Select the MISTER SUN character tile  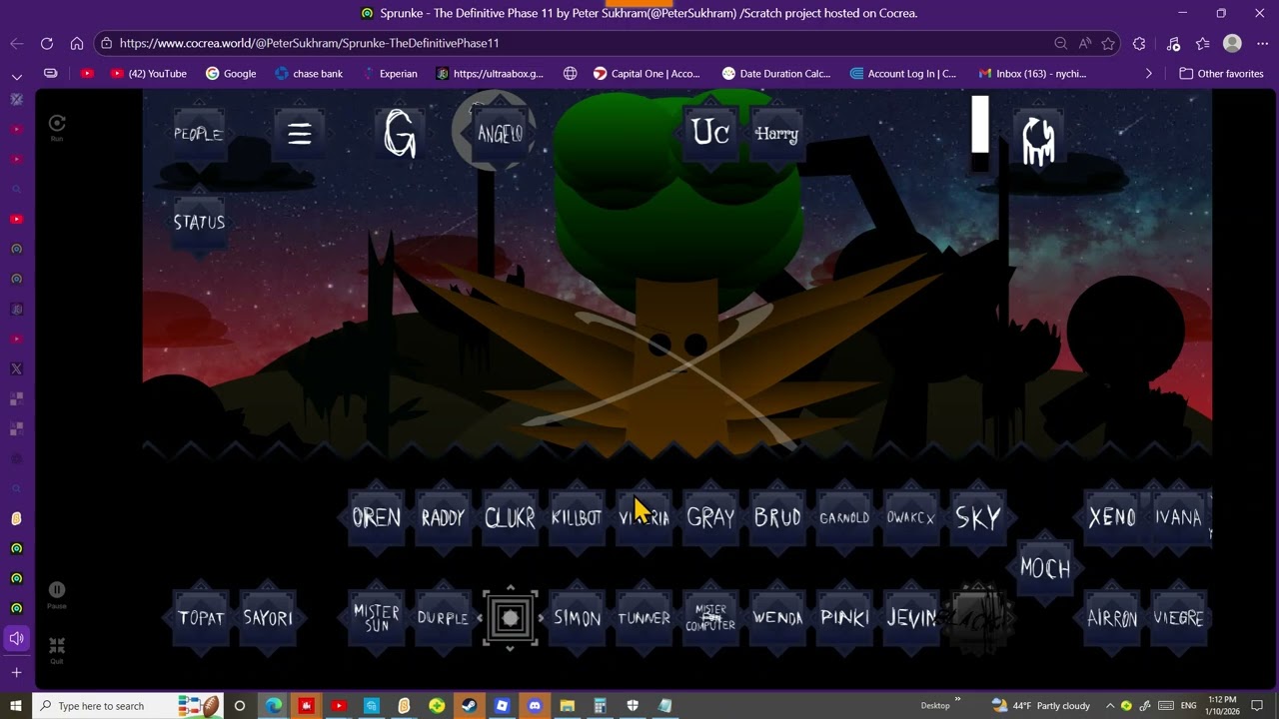[x=376, y=618]
